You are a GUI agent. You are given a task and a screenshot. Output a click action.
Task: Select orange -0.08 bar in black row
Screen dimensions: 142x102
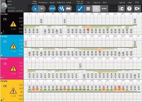[x=88, y=28]
